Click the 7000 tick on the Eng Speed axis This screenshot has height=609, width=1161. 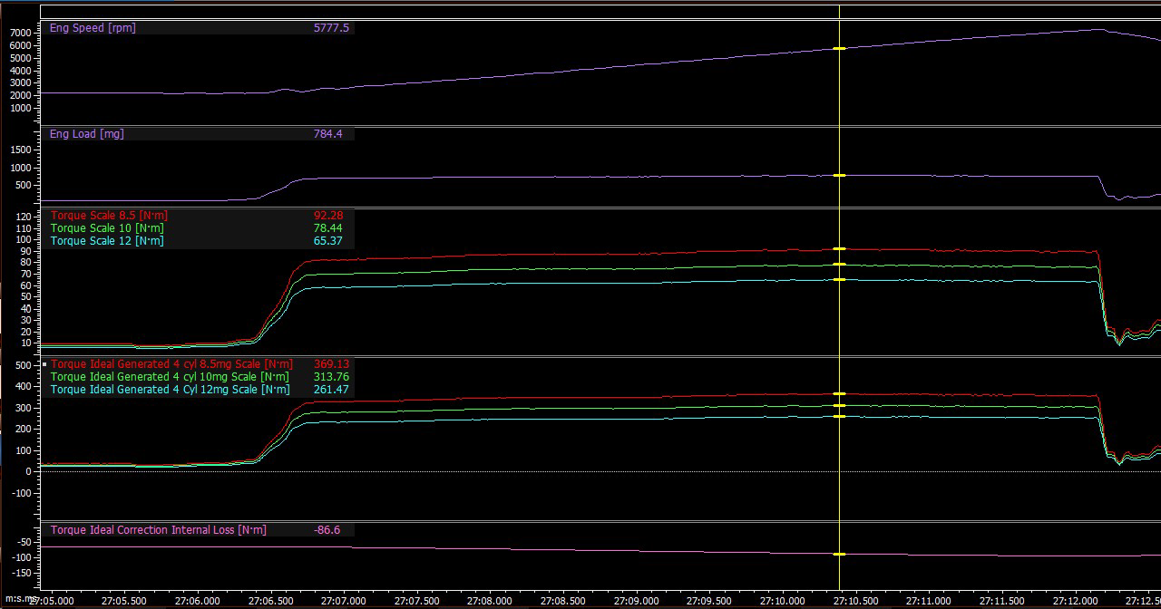(20, 33)
